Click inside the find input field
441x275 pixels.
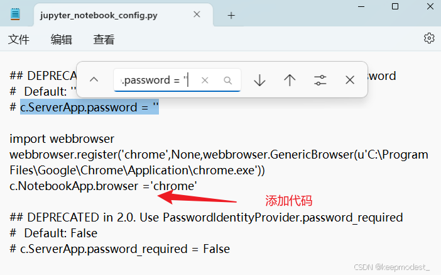158,81
